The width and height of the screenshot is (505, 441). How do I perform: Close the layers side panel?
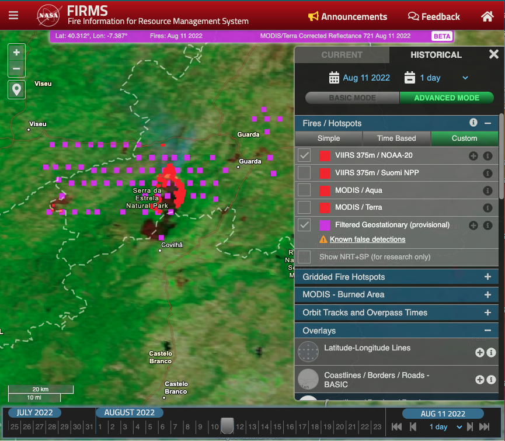(493, 54)
